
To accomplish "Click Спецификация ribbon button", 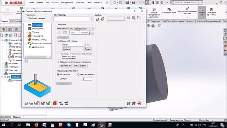I will [169, 11].
